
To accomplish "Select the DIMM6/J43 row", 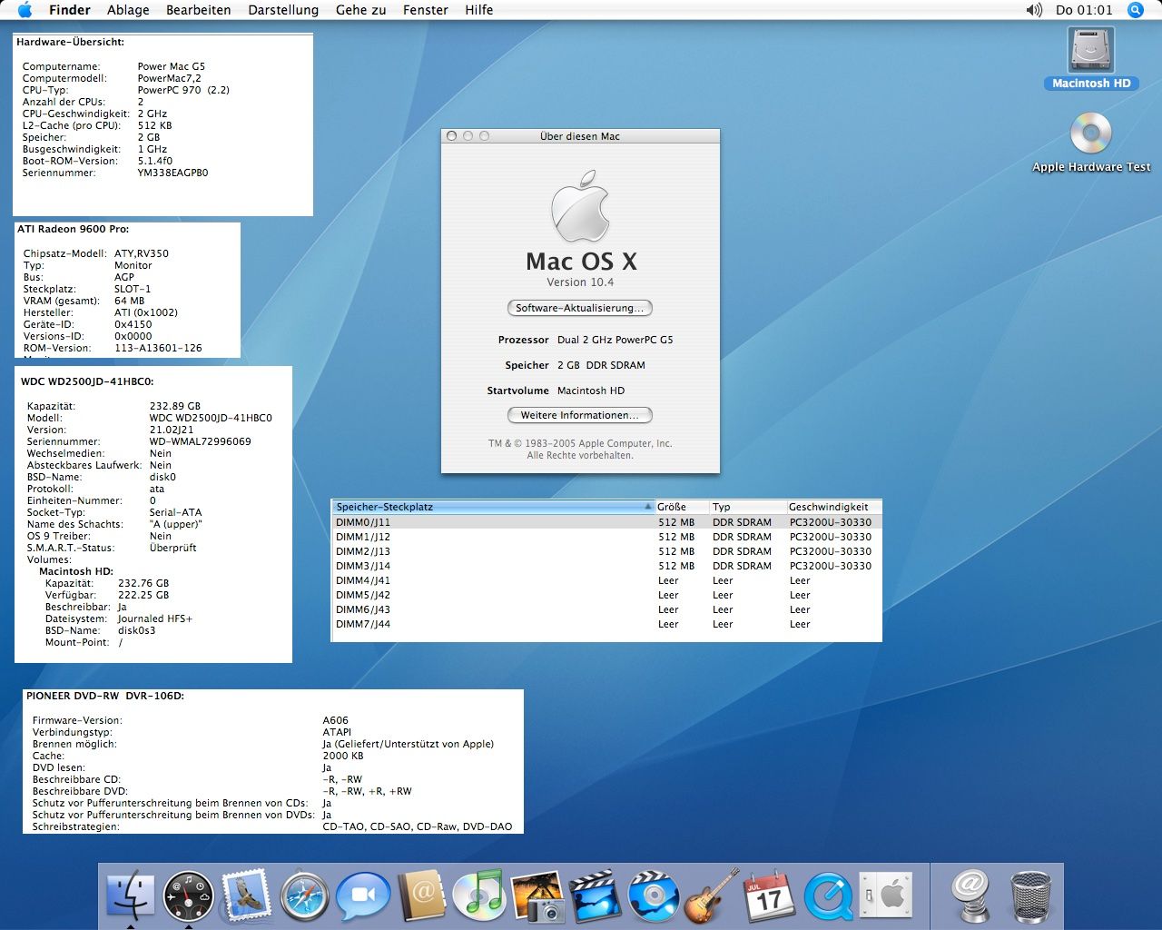I will [x=606, y=609].
